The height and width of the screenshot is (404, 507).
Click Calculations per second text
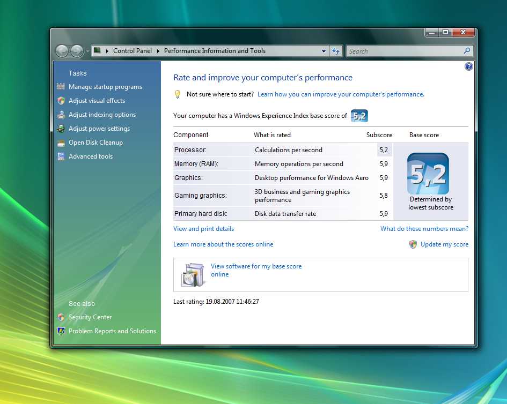click(x=289, y=150)
